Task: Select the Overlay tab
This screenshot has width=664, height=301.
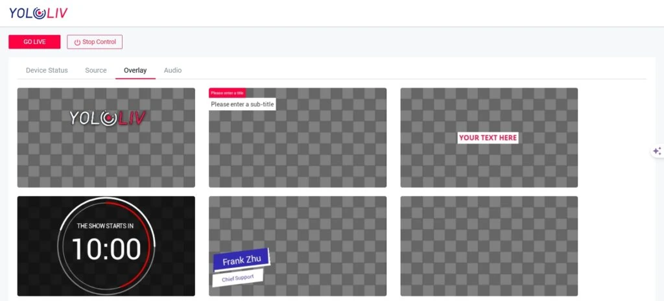Action: pos(135,70)
